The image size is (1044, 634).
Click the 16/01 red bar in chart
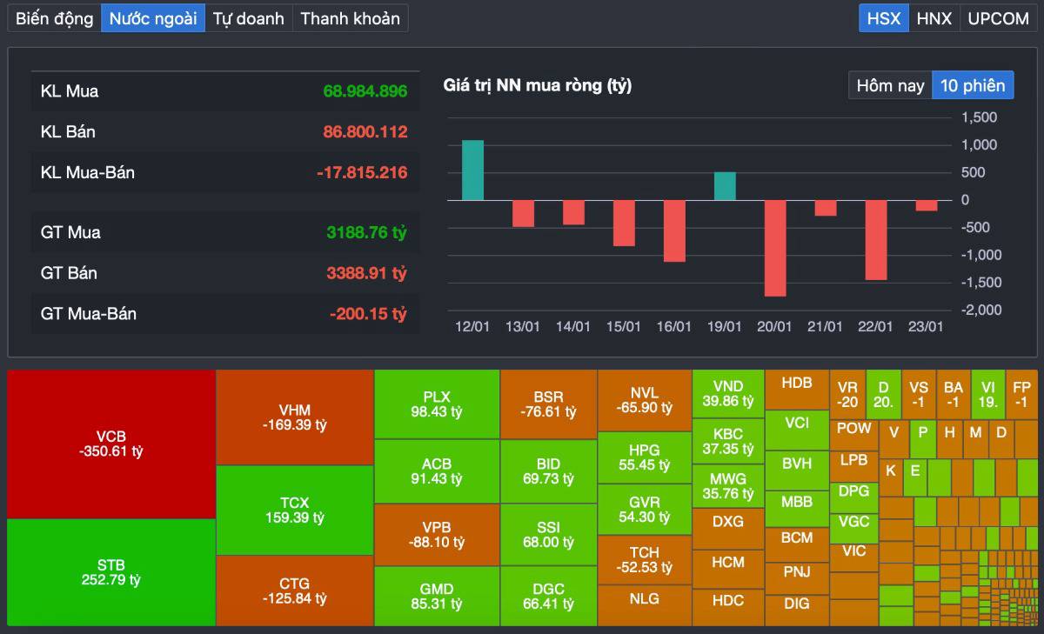[x=674, y=231]
